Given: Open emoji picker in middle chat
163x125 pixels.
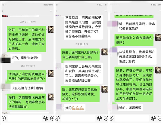Looking at the screenshot, I should (99, 118).
